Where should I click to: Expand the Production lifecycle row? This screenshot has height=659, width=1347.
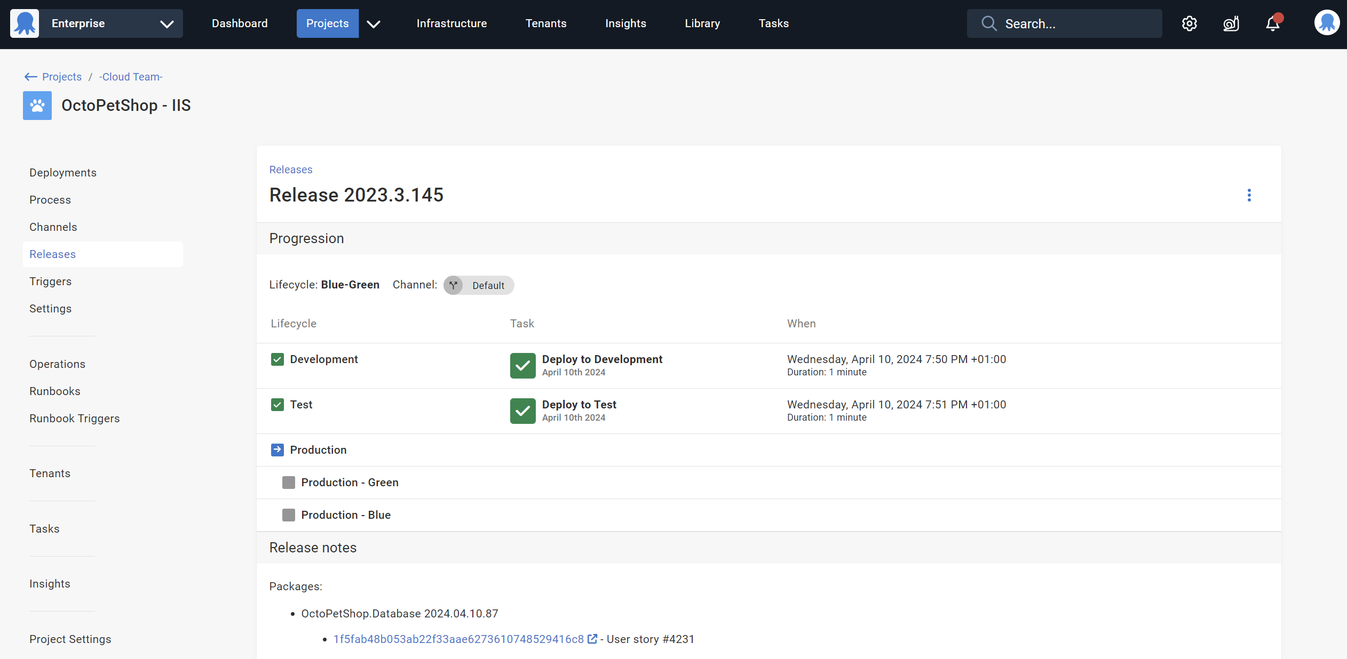277,449
